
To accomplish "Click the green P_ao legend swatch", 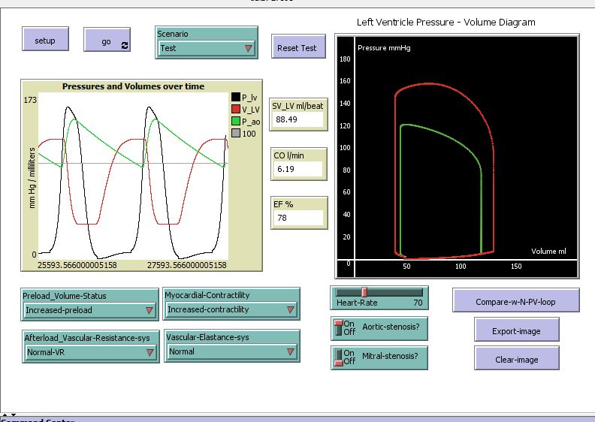I will (x=236, y=121).
